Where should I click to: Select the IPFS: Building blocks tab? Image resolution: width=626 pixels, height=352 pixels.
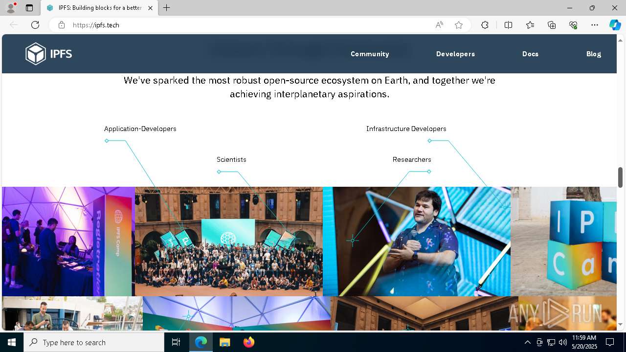(99, 8)
